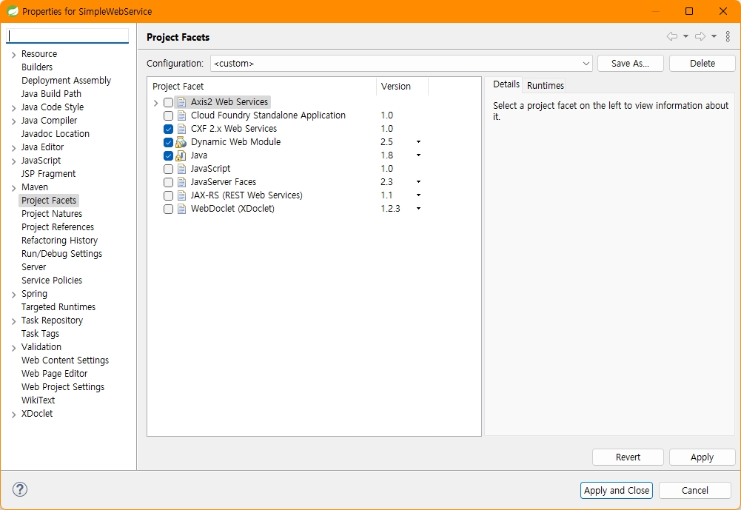
Task: Enable the JavaServer Faces checkbox
Action: click(x=168, y=182)
